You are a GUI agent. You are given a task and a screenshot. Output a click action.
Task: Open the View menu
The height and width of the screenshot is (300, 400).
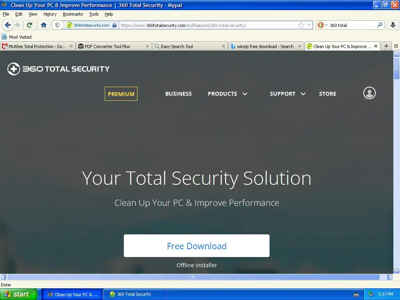click(x=33, y=14)
